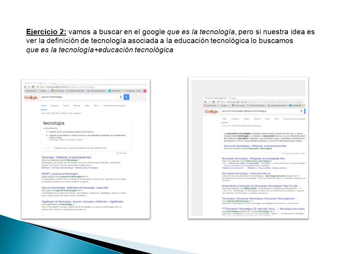Select Libros tab in left Google results
The height and width of the screenshot is (254, 339).
click(x=87, y=105)
